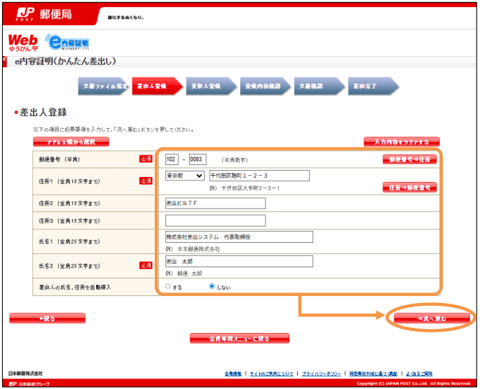This screenshot has width=480, height=389.
Task: Click the 次へ進む button
Action: coord(432,318)
